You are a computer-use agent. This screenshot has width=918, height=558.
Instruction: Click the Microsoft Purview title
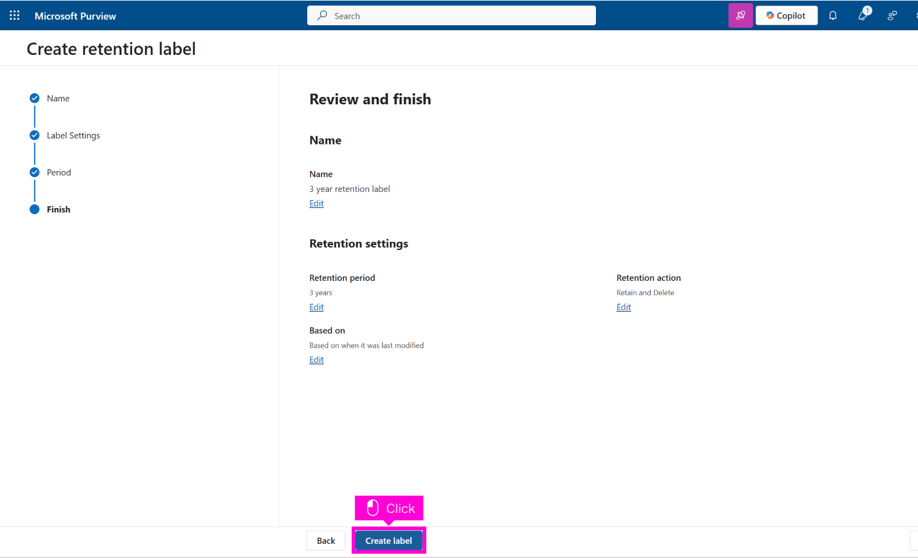75,16
